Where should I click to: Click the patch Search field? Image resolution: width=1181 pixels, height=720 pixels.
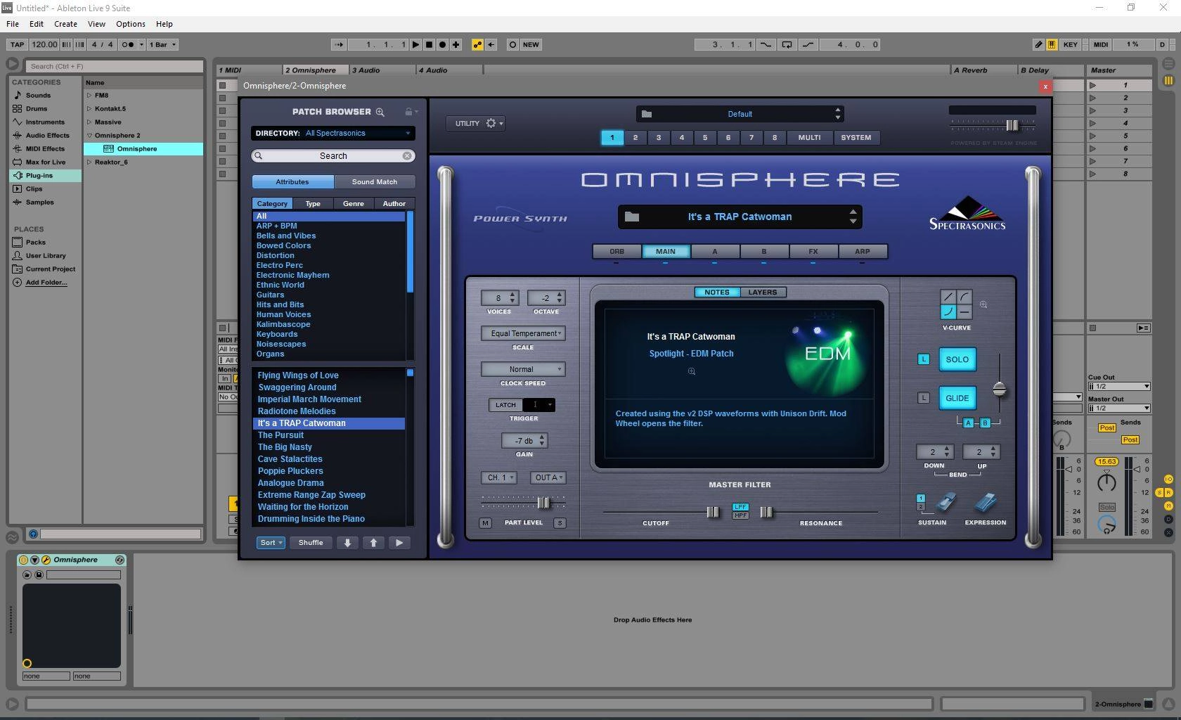[x=333, y=156]
